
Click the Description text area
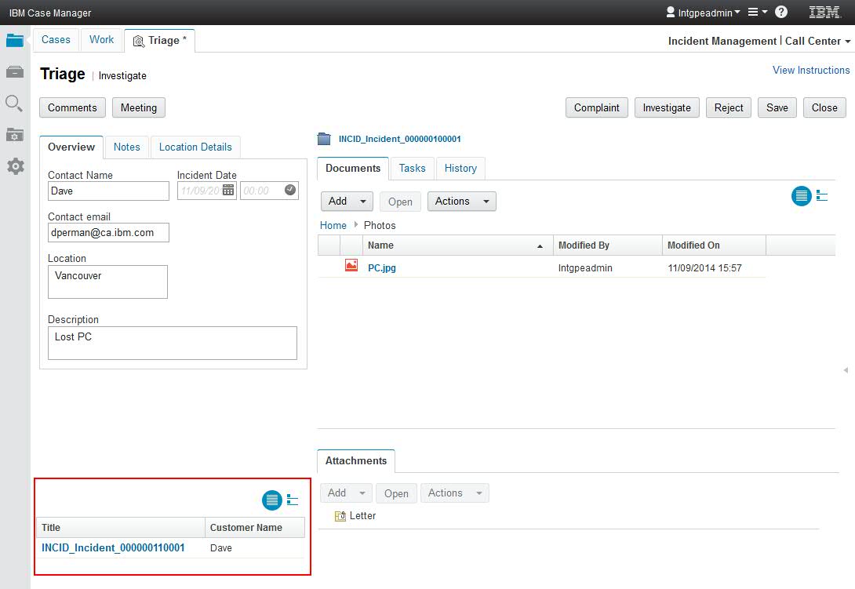[173, 343]
